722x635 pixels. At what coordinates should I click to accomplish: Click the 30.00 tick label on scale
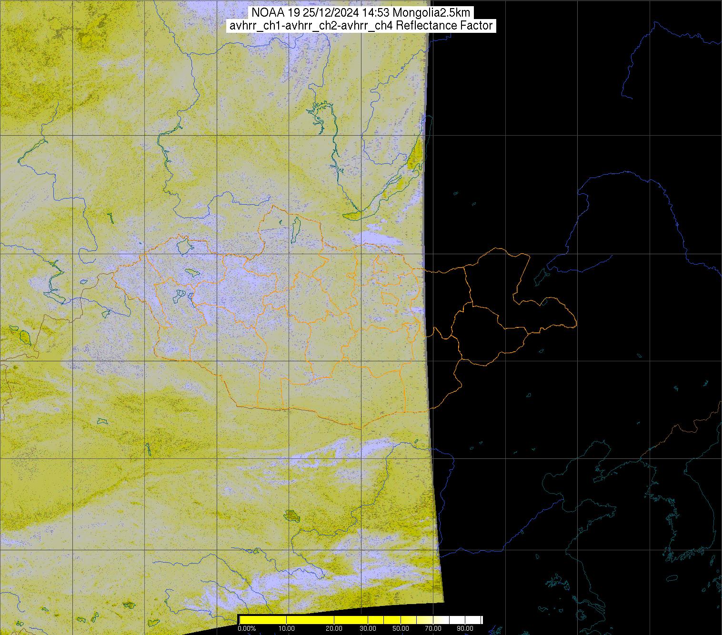[x=367, y=628]
